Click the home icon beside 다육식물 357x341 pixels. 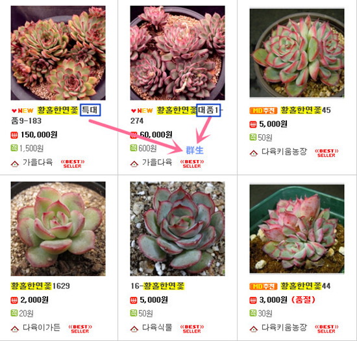coord(134,329)
